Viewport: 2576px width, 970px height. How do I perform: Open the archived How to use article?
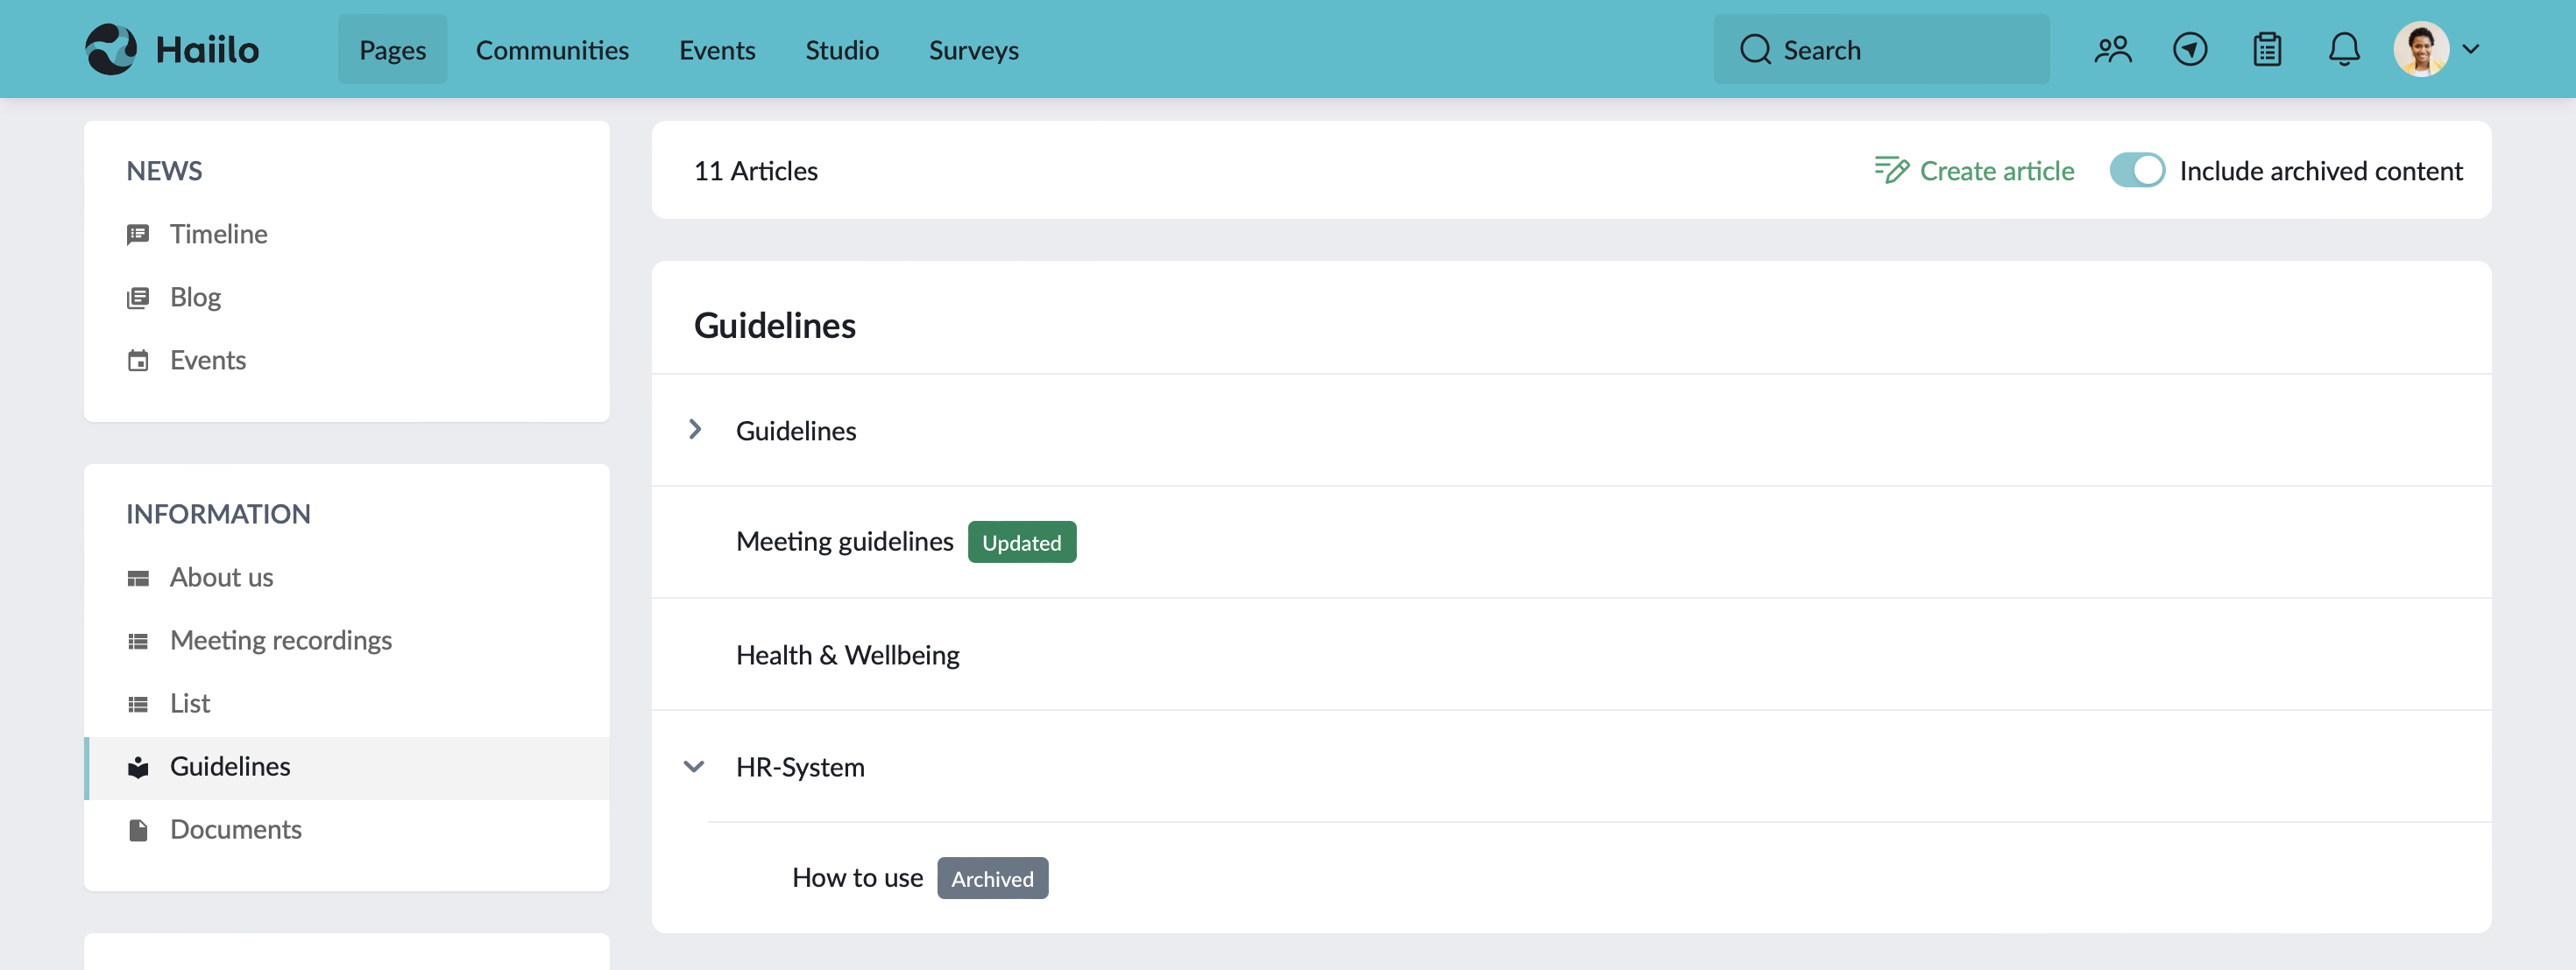[x=857, y=878]
